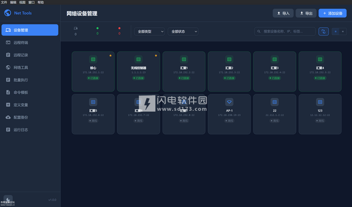This screenshot has height=207, width=352.
Task: Click the 网络工具 globe icon
Action: [x=8, y=67]
